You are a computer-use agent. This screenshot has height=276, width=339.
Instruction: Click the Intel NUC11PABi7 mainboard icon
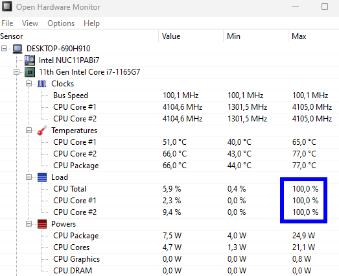tap(30, 60)
